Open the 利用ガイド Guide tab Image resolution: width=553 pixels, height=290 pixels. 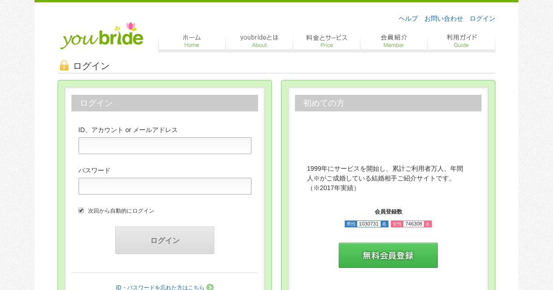click(x=461, y=41)
